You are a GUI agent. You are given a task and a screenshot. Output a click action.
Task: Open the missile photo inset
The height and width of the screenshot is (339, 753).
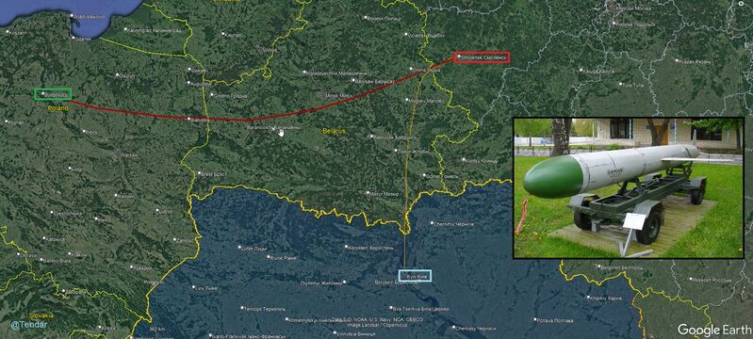tap(629, 187)
